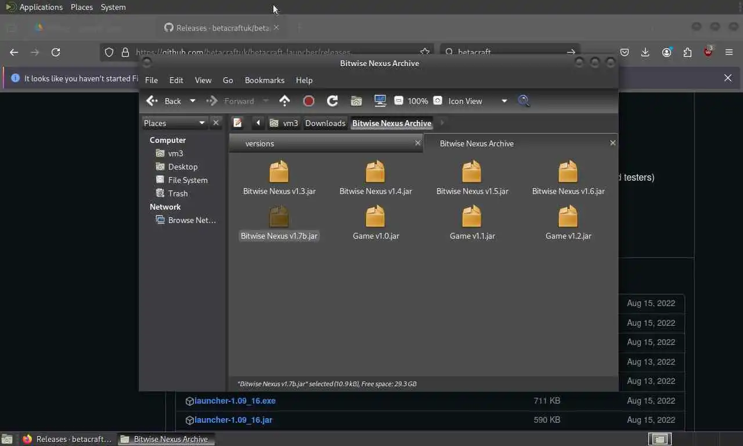Select Bitwise Nexus v1.6.jar file icon
743x446 pixels.
point(568,172)
